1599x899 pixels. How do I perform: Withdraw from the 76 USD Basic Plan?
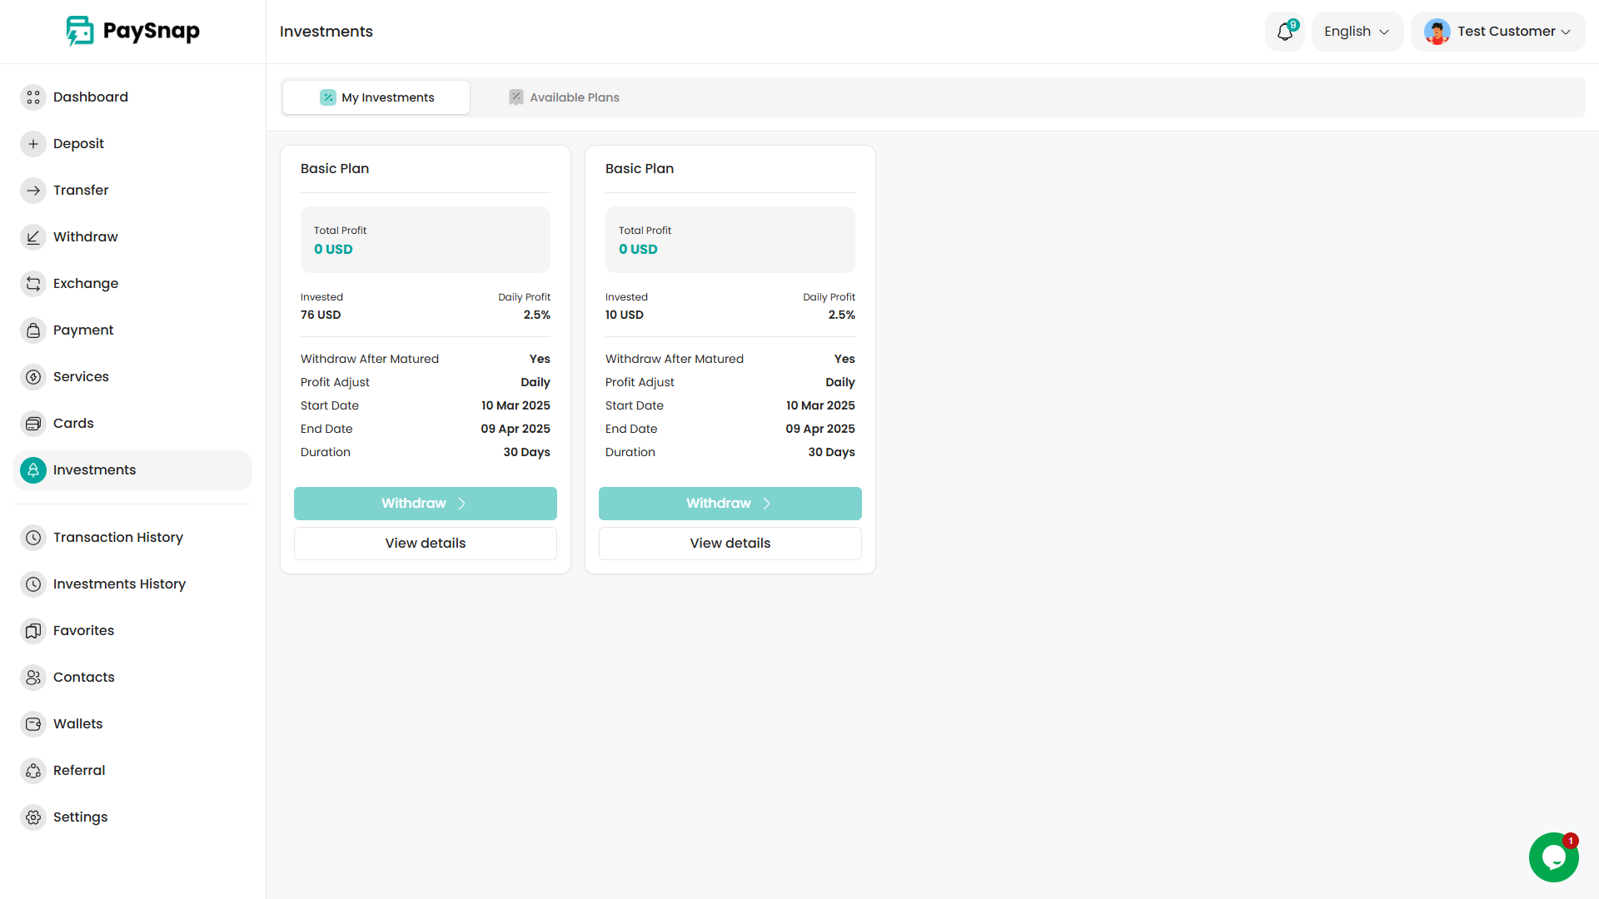click(x=425, y=504)
